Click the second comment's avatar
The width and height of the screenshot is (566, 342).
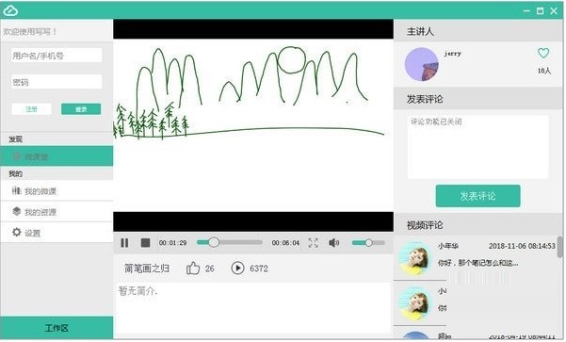pos(414,303)
